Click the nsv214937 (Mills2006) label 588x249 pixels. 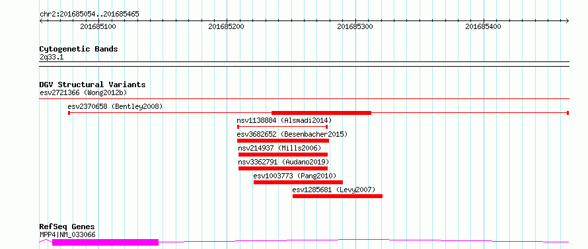pos(279,148)
